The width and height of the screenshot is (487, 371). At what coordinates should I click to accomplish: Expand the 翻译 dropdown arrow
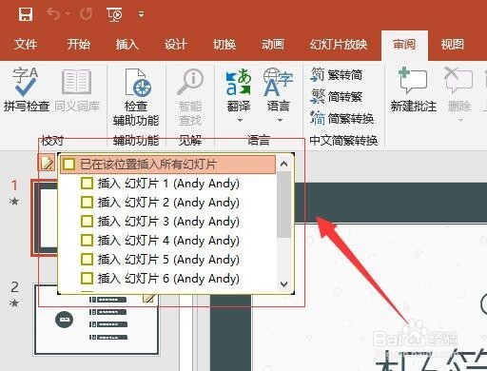tap(240, 120)
